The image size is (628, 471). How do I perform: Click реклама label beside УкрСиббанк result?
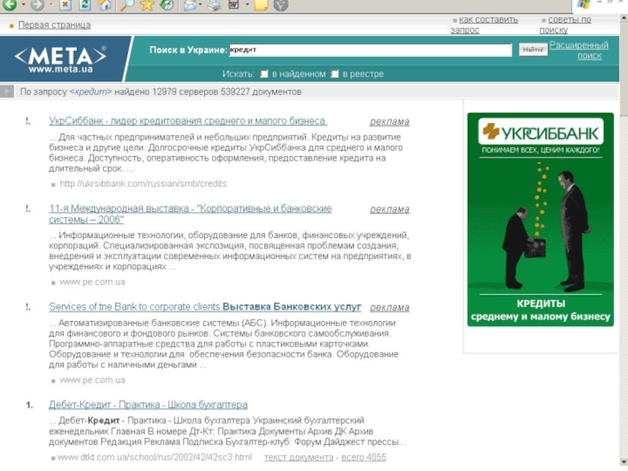(x=389, y=122)
